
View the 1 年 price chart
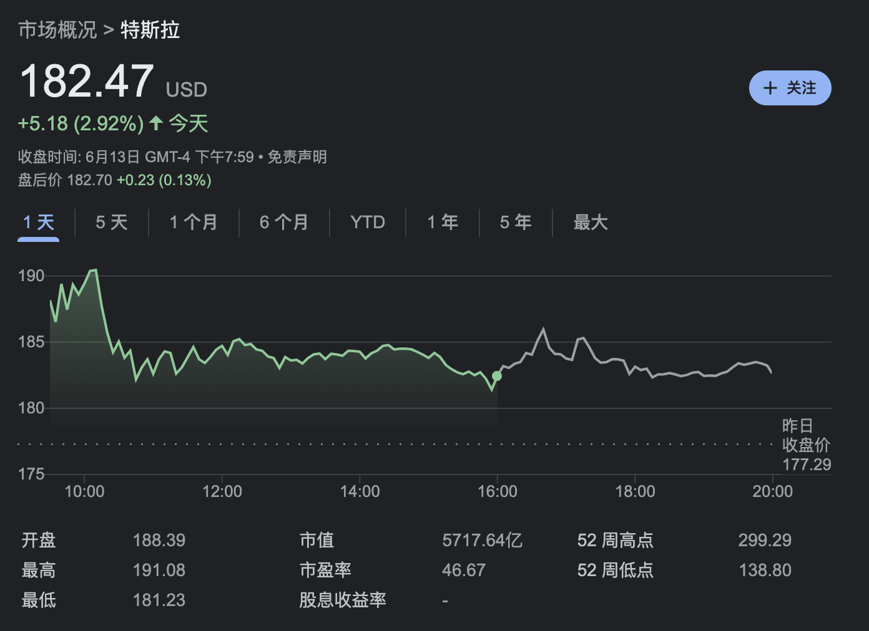coord(442,222)
